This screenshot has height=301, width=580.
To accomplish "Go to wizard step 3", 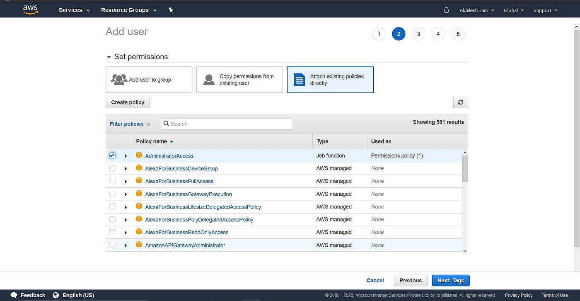I will coord(418,34).
